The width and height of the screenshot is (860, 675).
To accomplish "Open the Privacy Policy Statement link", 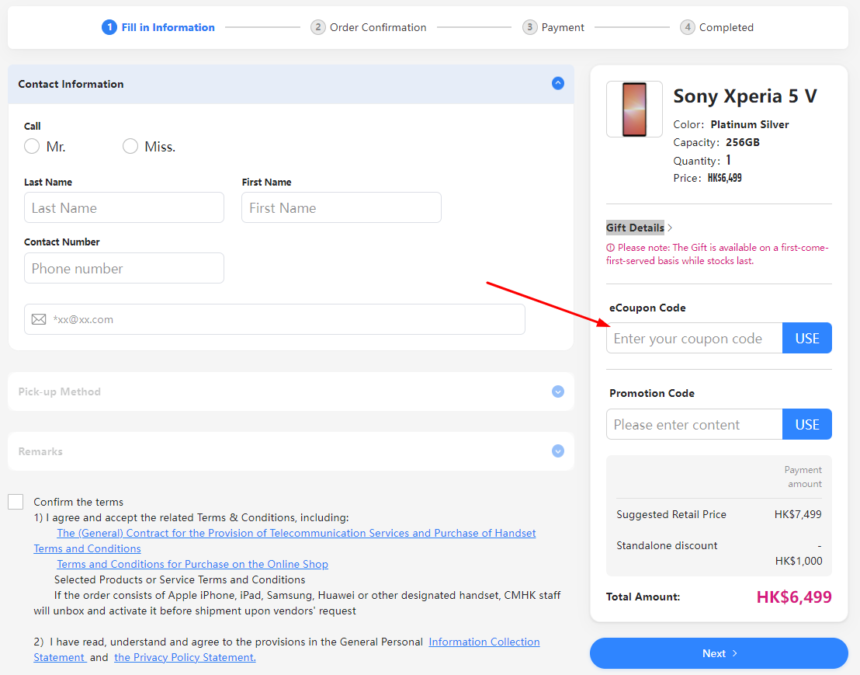I will point(185,657).
